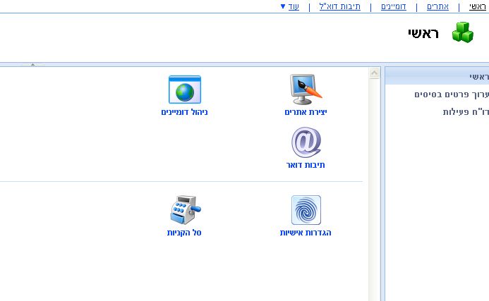Click the ניהול דומיינים text label
The width and height of the screenshot is (489, 301).
pyautogui.click(x=184, y=112)
